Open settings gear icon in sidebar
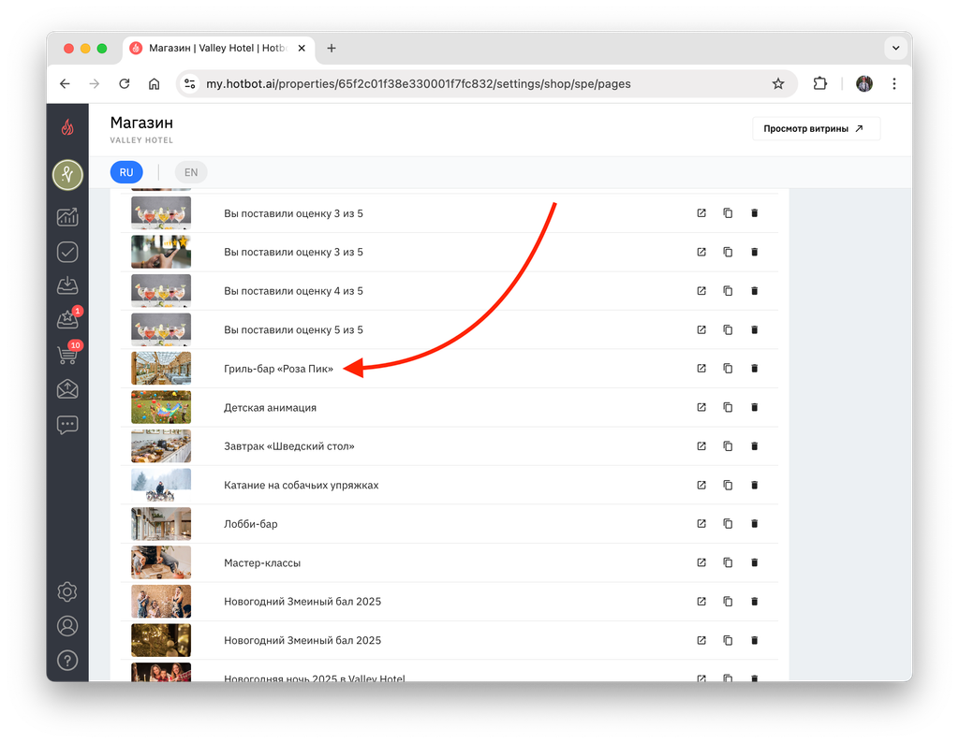 point(67,591)
